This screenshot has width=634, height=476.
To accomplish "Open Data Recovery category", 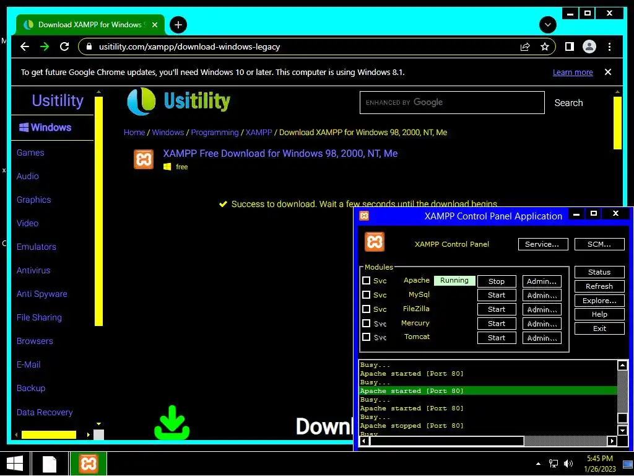I will pos(45,412).
